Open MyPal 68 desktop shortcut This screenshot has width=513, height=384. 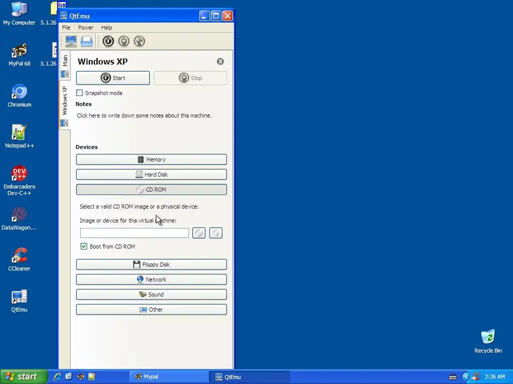tap(20, 55)
